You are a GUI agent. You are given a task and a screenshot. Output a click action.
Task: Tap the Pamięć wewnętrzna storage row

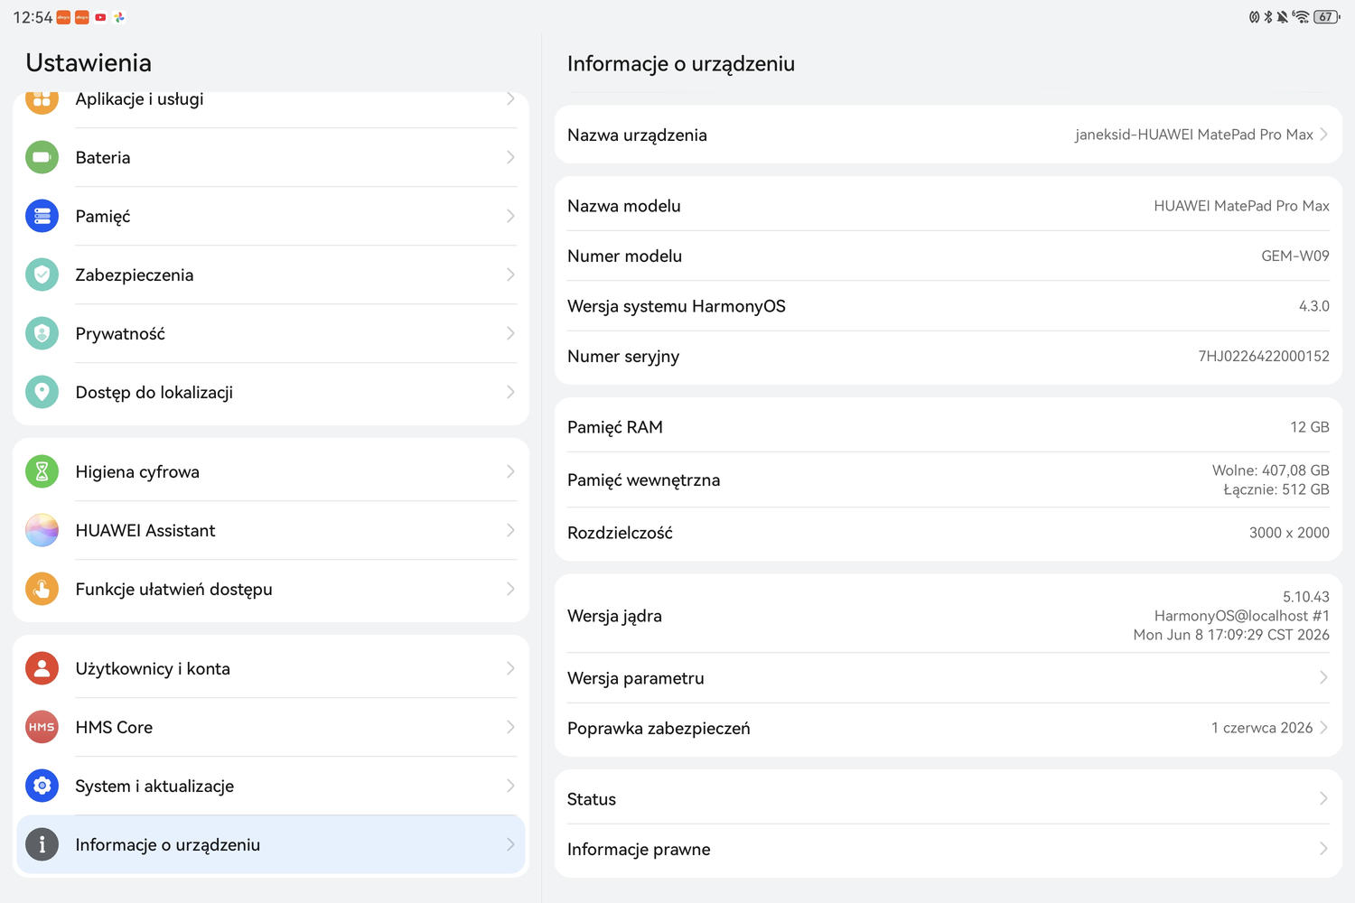pyautogui.click(x=948, y=479)
